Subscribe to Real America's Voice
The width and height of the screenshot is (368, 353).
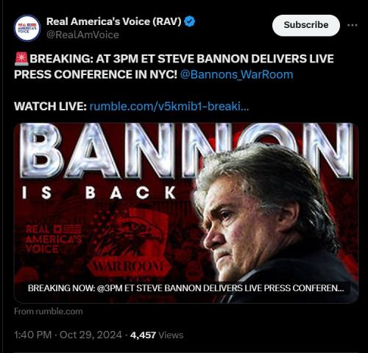[306, 25]
